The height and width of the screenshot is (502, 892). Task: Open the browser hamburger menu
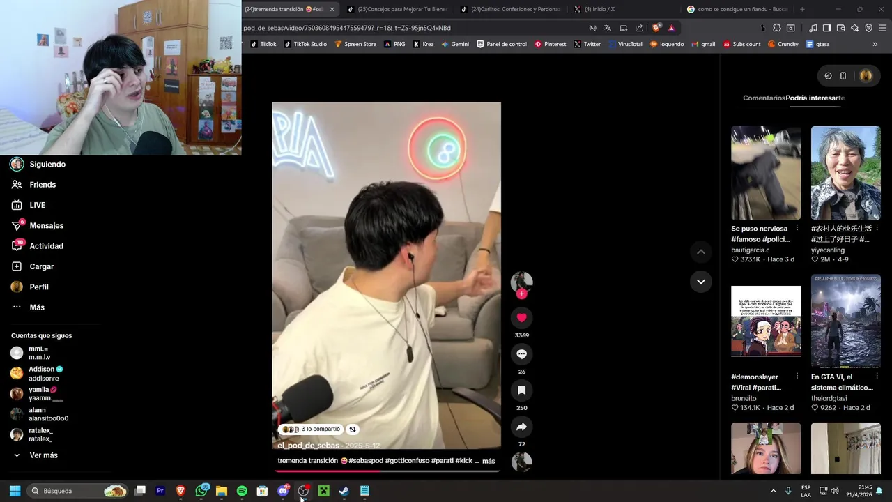tap(883, 28)
